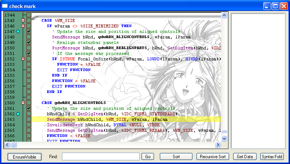The width and height of the screenshot is (290, 164).
Task: Click the Get Data button
Action: [x=245, y=157]
